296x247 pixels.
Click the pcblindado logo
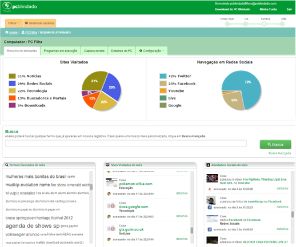(x=20, y=7)
